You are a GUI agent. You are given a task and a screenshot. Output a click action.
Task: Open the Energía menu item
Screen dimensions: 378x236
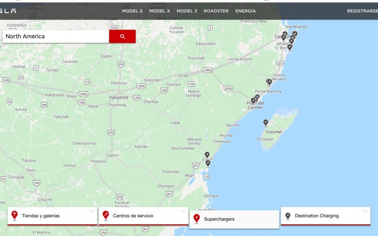coord(245,11)
